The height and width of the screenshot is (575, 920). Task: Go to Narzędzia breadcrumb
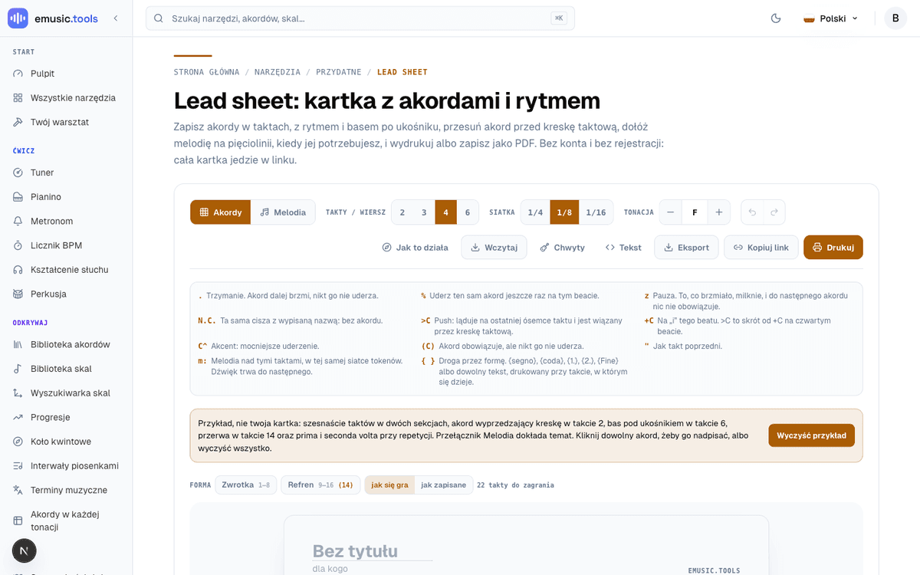coord(278,72)
